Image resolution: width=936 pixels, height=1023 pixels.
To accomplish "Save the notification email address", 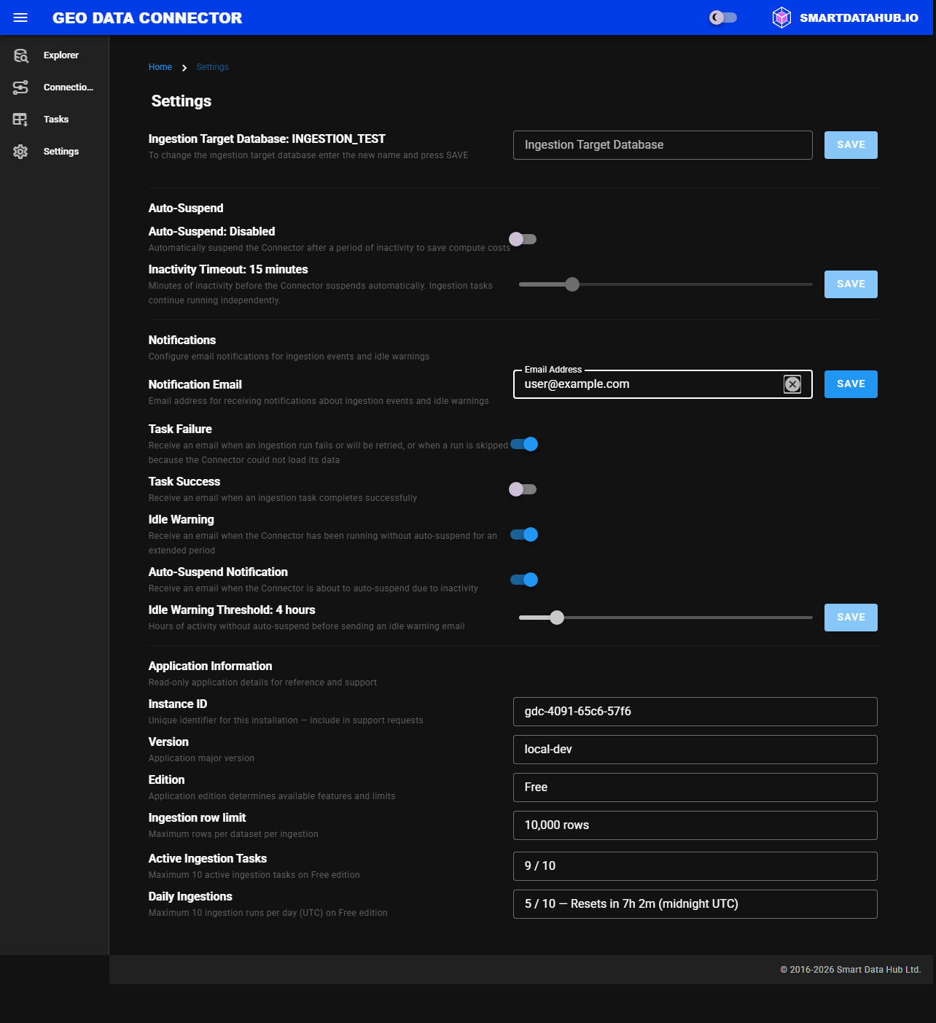I will [x=851, y=384].
